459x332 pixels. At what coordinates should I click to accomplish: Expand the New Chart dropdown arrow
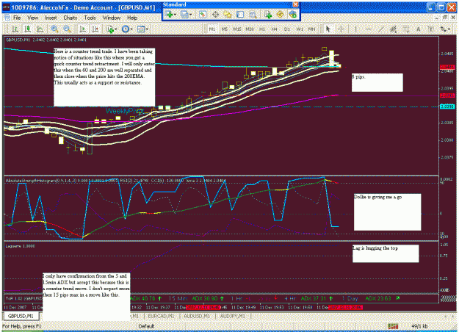175,15
